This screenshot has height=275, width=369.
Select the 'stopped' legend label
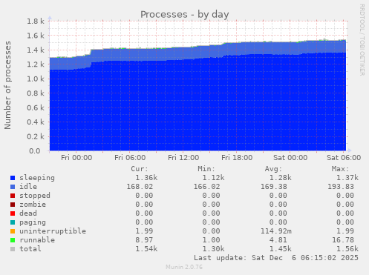(35, 196)
